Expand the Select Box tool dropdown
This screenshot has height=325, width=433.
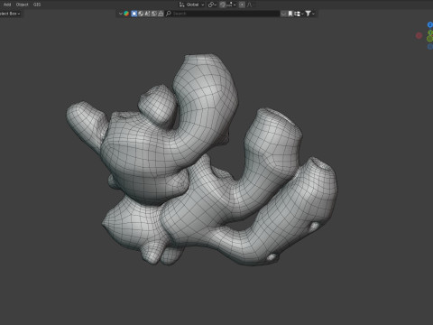click(10, 14)
